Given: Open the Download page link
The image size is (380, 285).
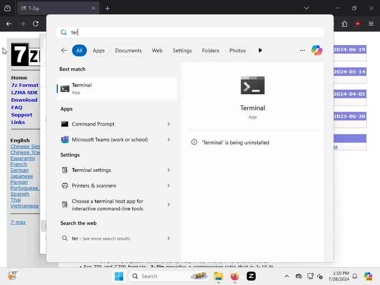Looking at the screenshot, I should 24,100.
